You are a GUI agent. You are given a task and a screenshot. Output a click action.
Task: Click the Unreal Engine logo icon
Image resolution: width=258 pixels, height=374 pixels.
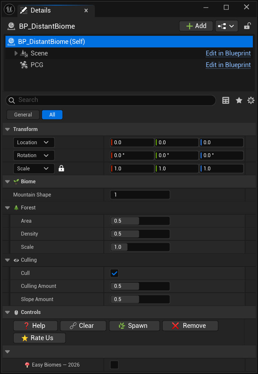(10, 10)
